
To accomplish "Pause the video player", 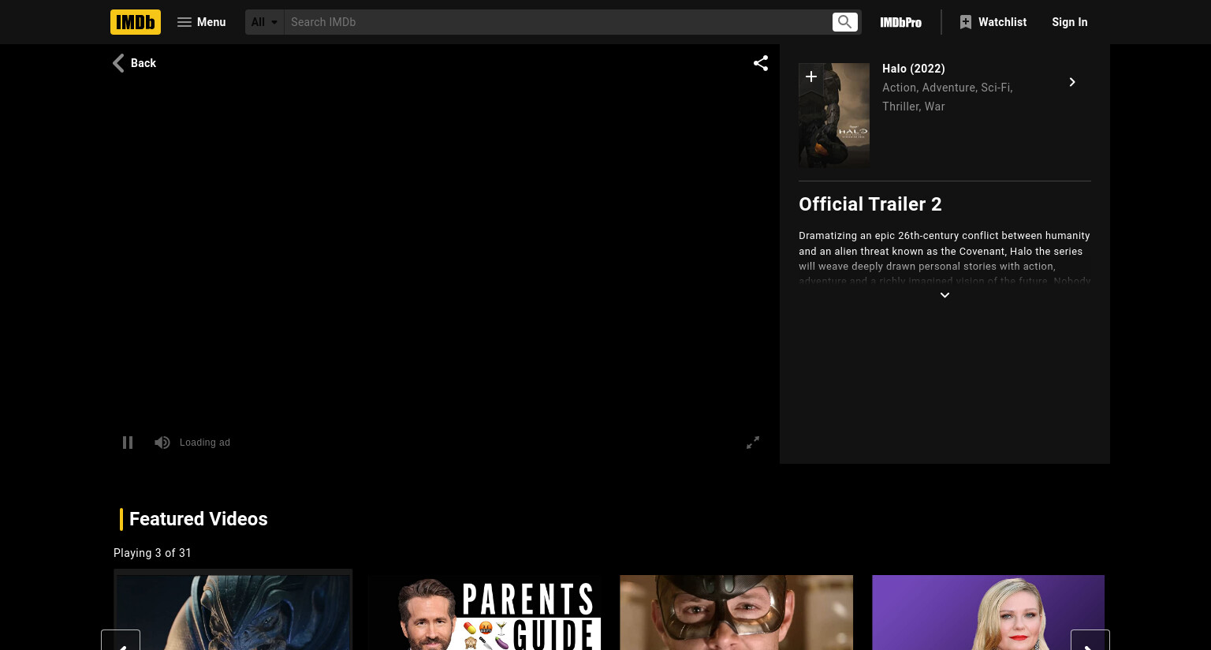I will pos(128,443).
